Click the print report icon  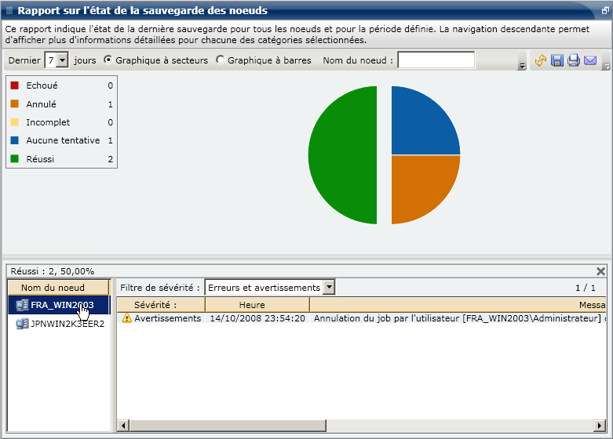pyautogui.click(x=574, y=60)
